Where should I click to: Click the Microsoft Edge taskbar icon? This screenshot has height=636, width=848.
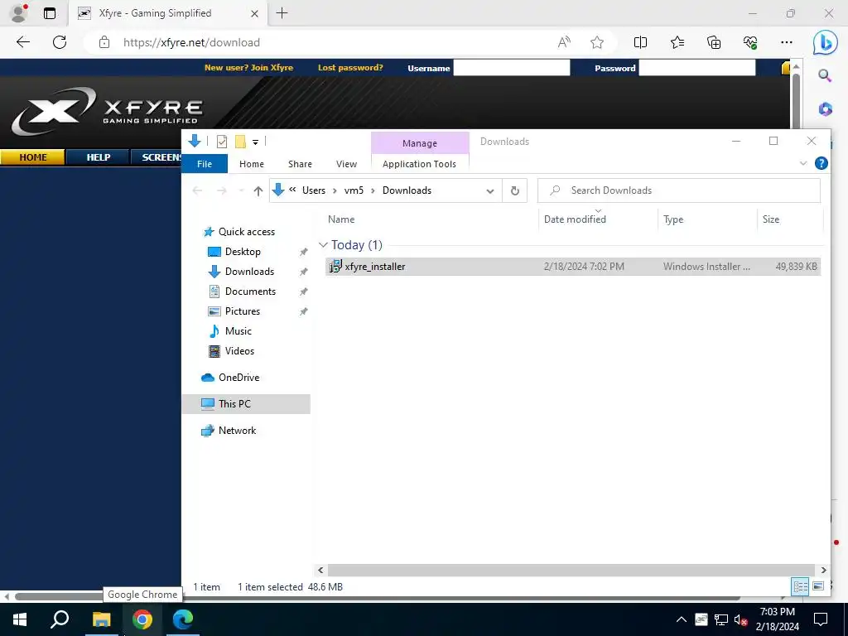(183, 619)
